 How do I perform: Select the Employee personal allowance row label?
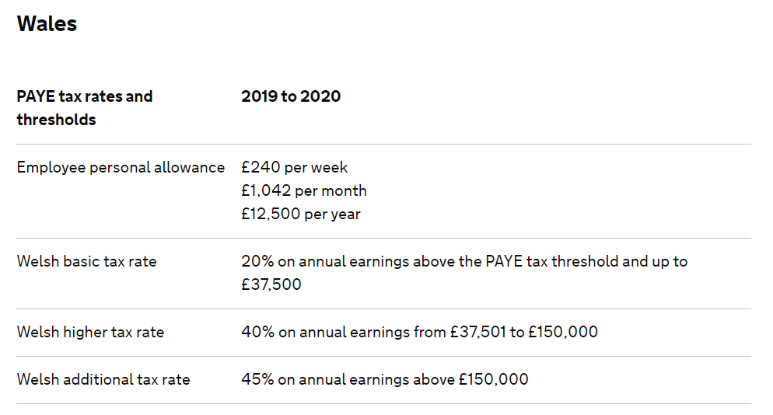click(121, 168)
